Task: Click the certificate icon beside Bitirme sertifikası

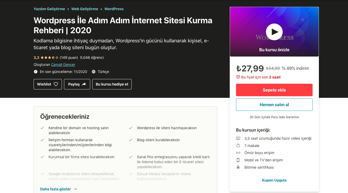Action: coord(238,167)
